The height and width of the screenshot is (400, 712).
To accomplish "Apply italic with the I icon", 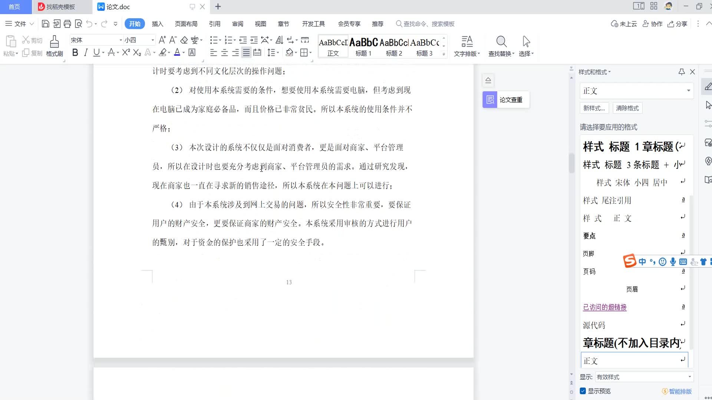I will click(86, 53).
